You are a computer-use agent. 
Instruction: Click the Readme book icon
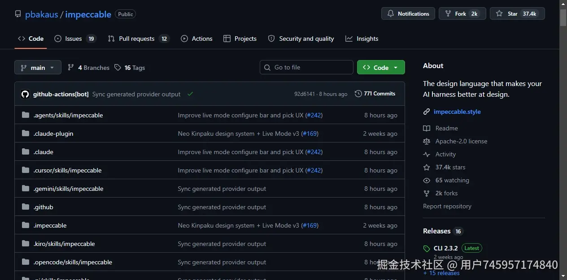coord(427,128)
